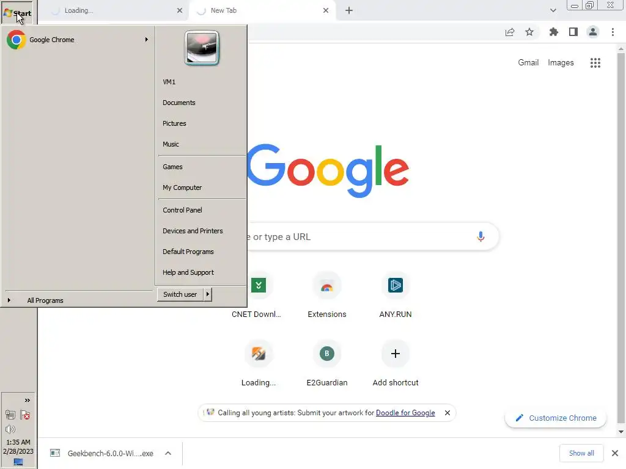The height and width of the screenshot is (469, 626).
Task: Open the network tray icon
Action: click(x=10, y=415)
